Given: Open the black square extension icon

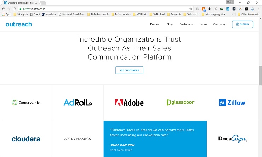Looking at the screenshot, I should 246,9.
